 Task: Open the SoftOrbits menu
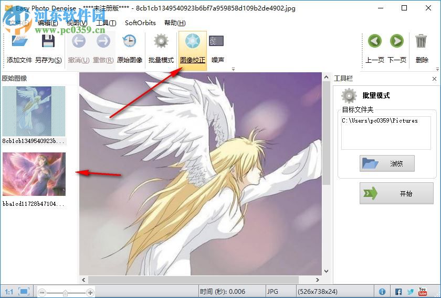coord(140,23)
